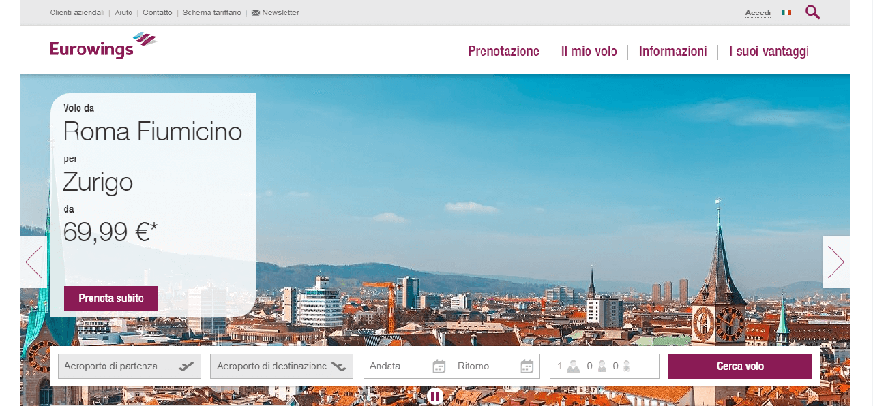Click the Italian flag language icon
The height and width of the screenshot is (406, 873).
(x=786, y=12)
